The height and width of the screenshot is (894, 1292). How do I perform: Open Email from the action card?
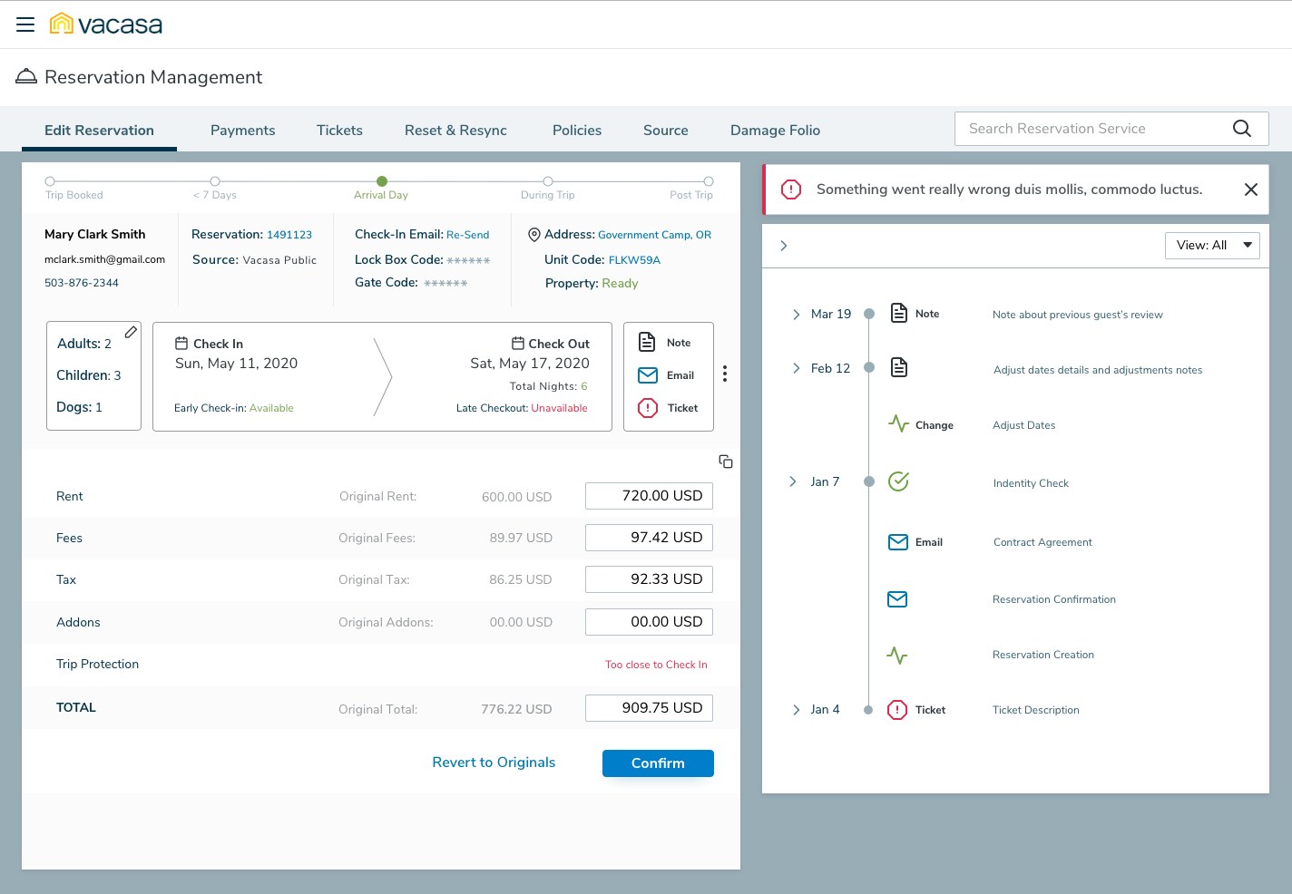point(666,375)
